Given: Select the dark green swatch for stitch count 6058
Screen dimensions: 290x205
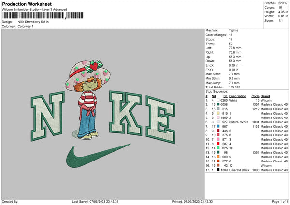Looking at the screenshot, I should (218, 104).
